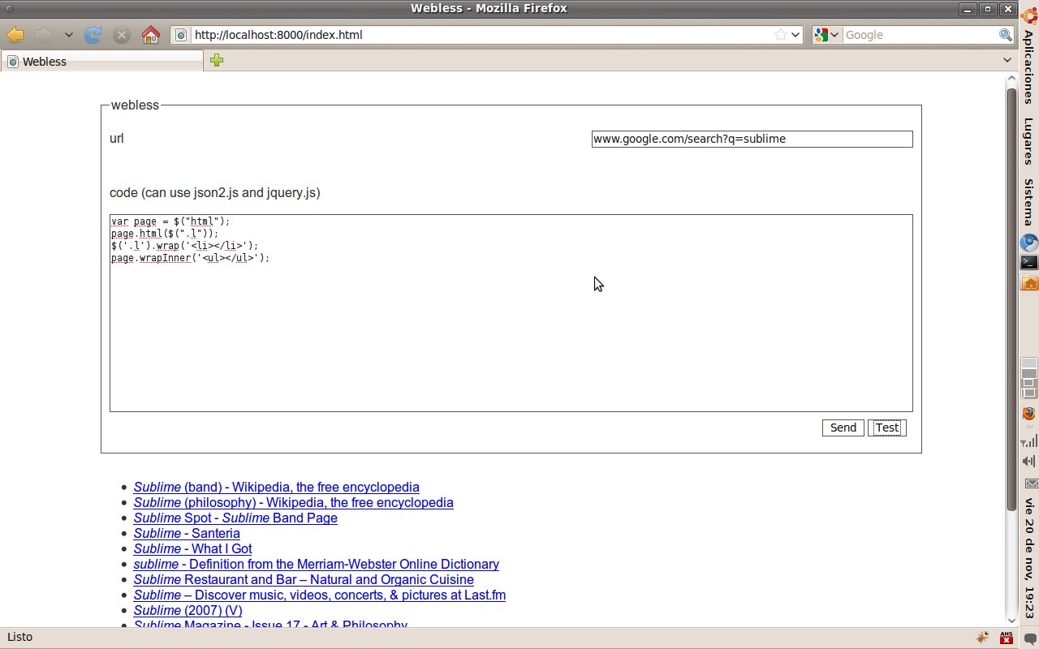Open the network signal indicator

(x=1029, y=441)
